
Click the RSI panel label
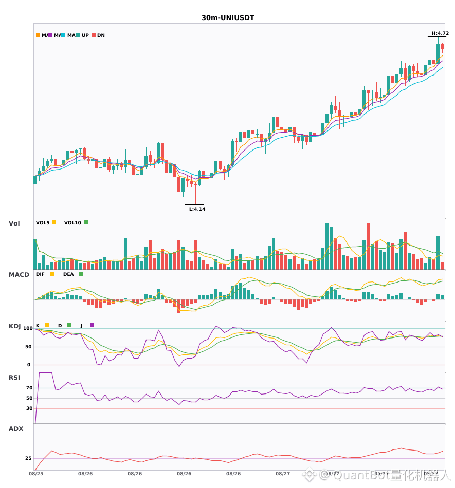(x=14, y=377)
